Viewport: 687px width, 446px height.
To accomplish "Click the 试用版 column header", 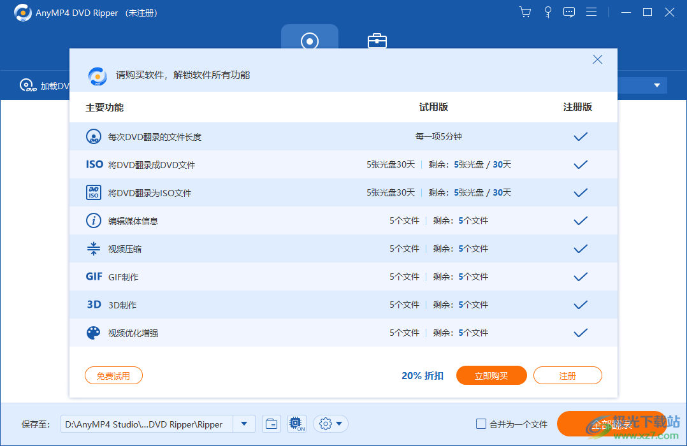I will [x=433, y=107].
